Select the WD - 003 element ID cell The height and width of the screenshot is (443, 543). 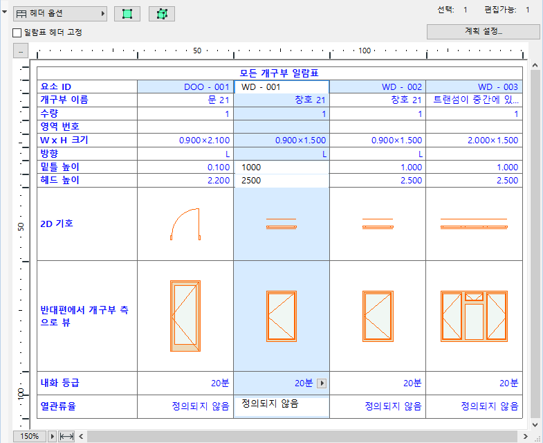pyautogui.click(x=474, y=87)
